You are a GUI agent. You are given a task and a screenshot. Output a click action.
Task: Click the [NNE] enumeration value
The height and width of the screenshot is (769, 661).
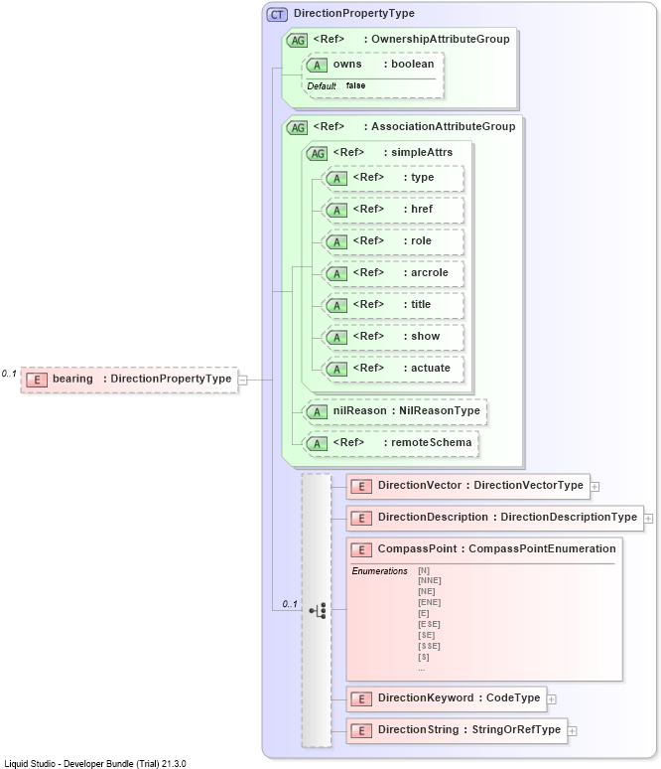pyautogui.click(x=430, y=580)
